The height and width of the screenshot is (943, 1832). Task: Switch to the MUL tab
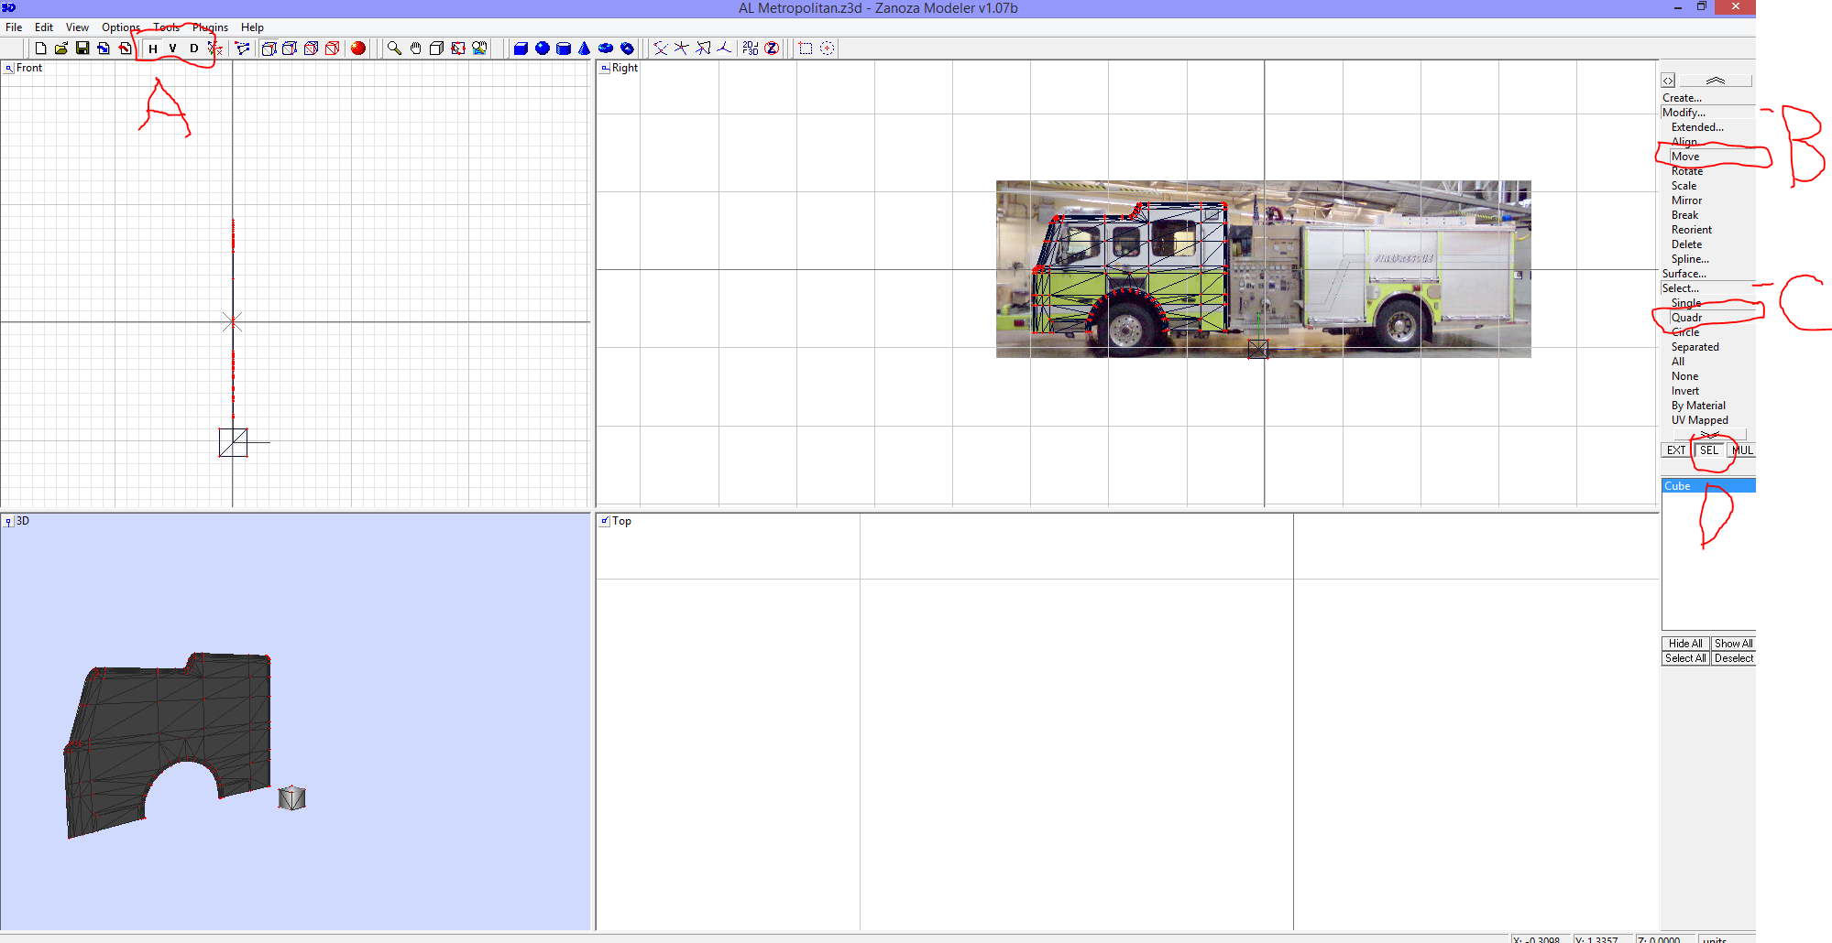click(1742, 450)
